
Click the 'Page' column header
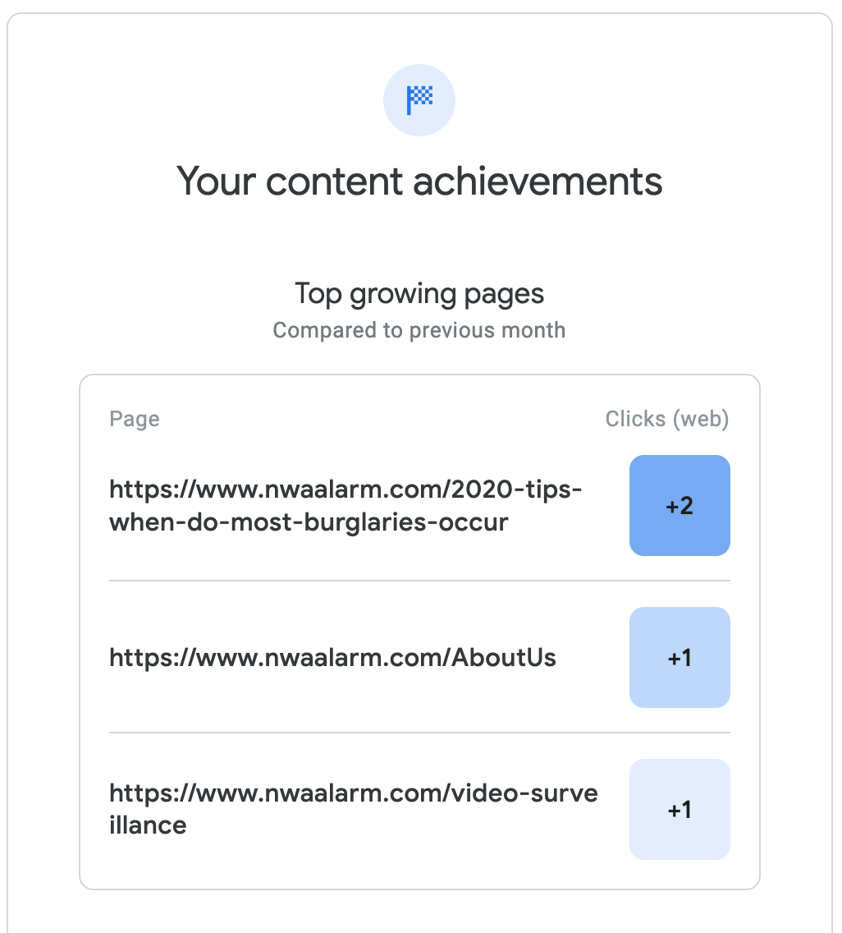coord(135,419)
